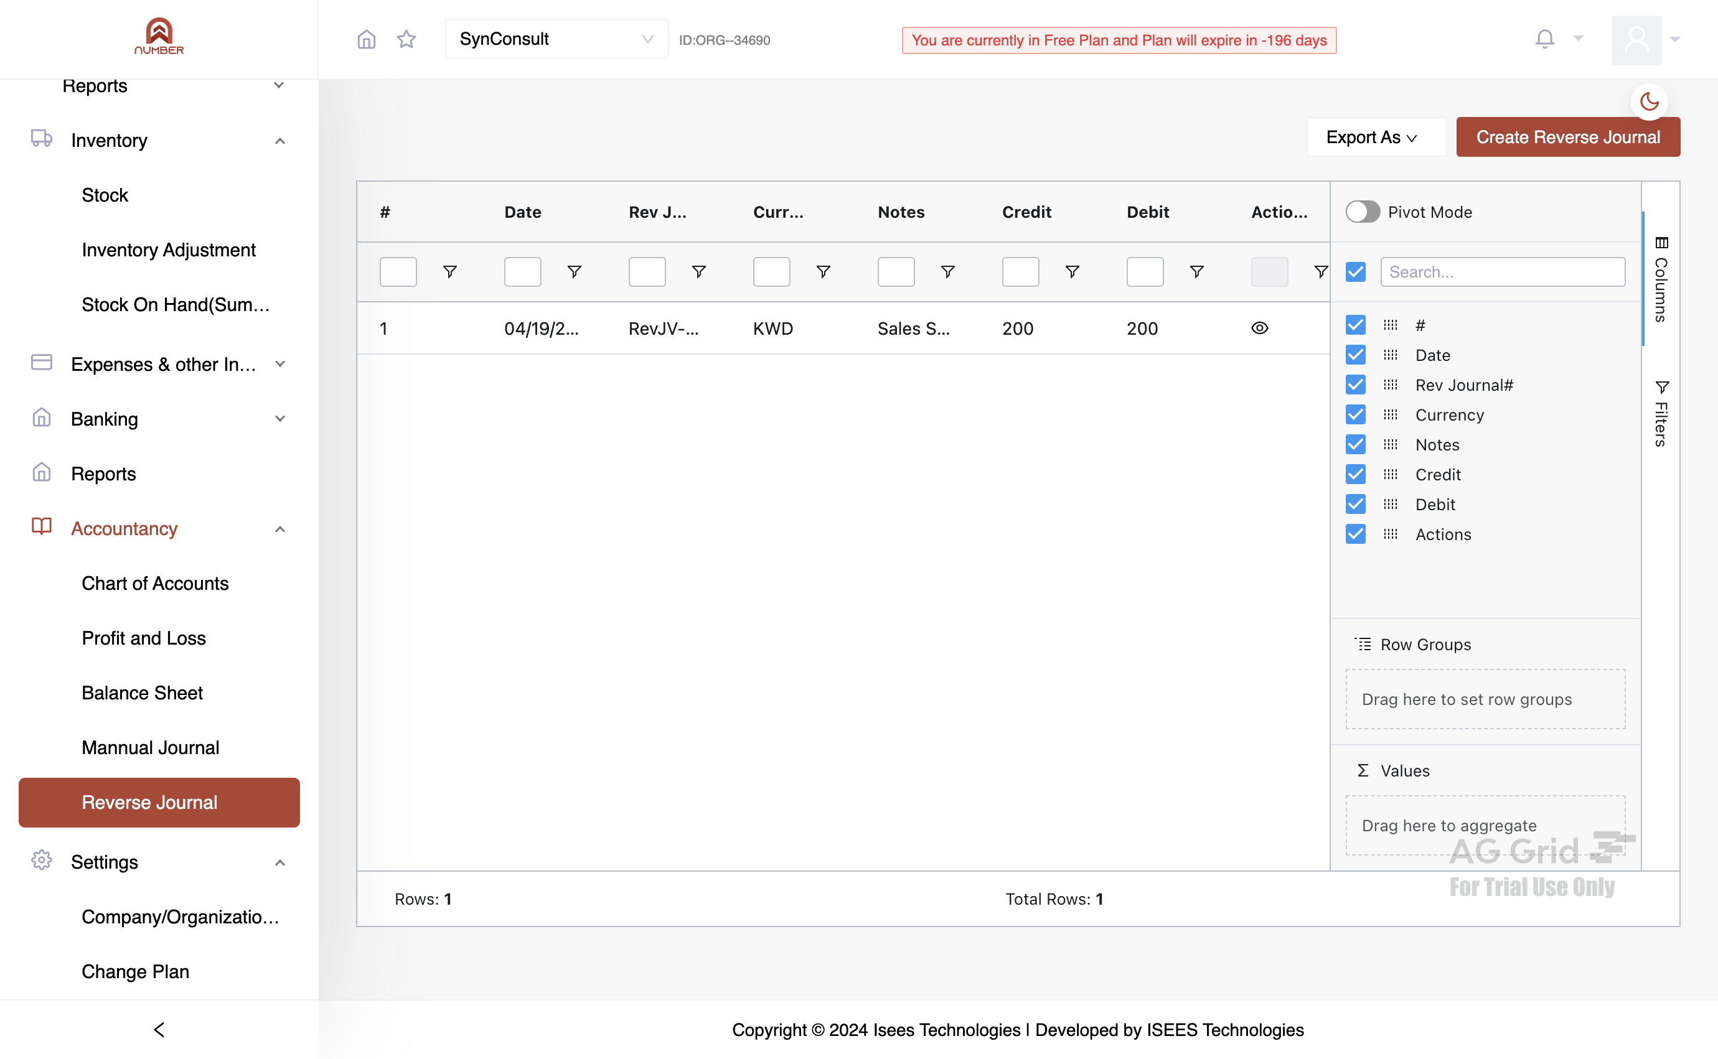Uncheck the Notes column checkbox
1718x1059 pixels.
pyautogui.click(x=1356, y=445)
